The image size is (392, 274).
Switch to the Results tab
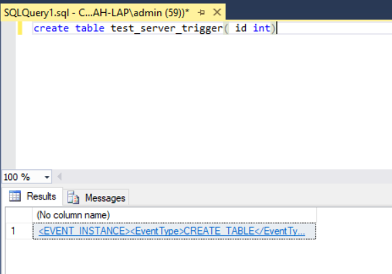[32, 197]
